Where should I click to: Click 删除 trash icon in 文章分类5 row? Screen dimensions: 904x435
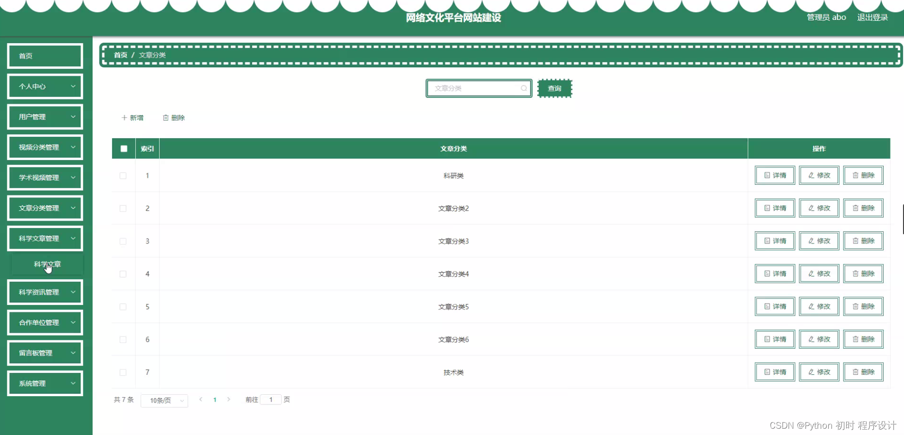(856, 306)
